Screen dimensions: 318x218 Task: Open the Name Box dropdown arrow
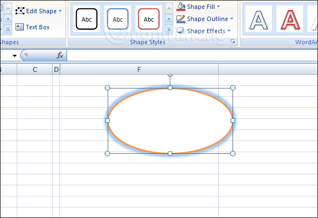14,56
